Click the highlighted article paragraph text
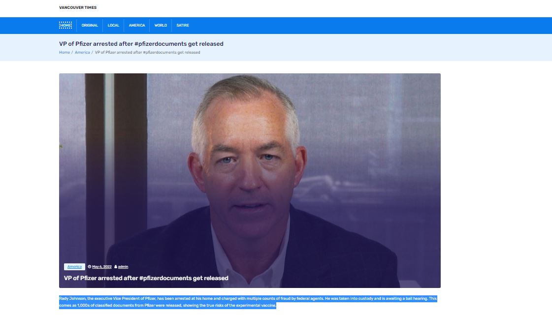 (248, 302)
